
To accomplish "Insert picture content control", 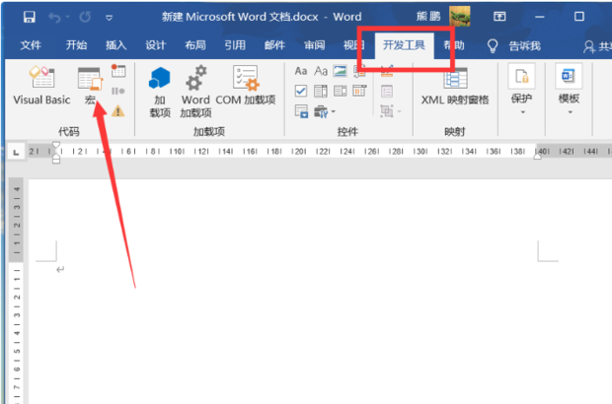I will click(340, 71).
